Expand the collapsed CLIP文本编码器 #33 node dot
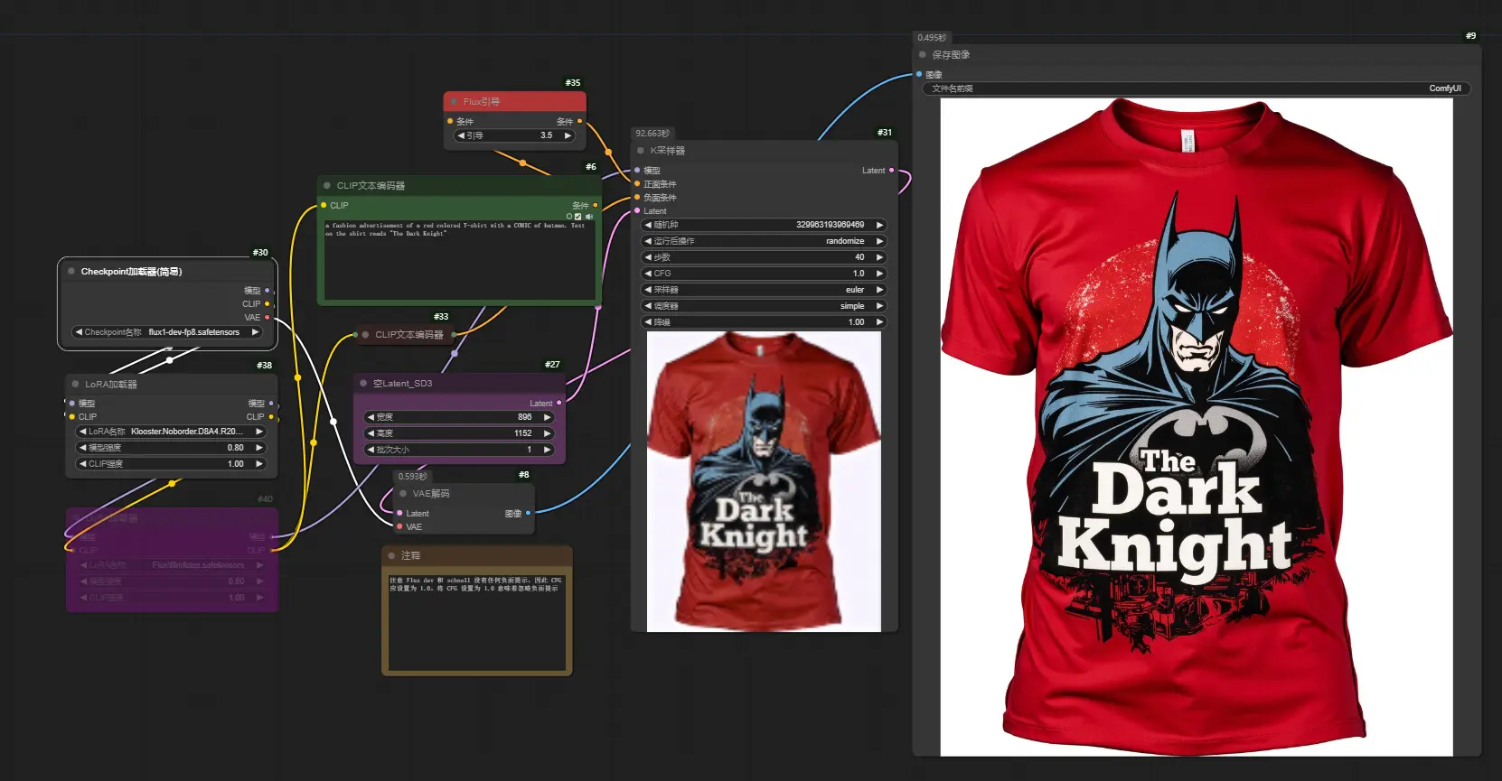This screenshot has width=1502, height=781. [365, 334]
